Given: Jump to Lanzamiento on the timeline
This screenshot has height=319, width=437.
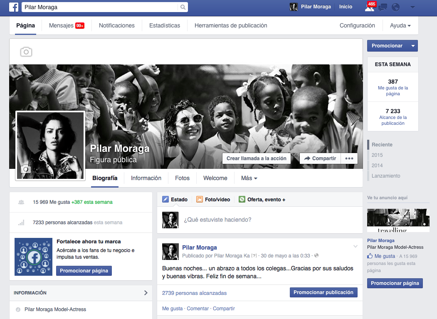Looking at the screenshot, I should pos(386,176).
